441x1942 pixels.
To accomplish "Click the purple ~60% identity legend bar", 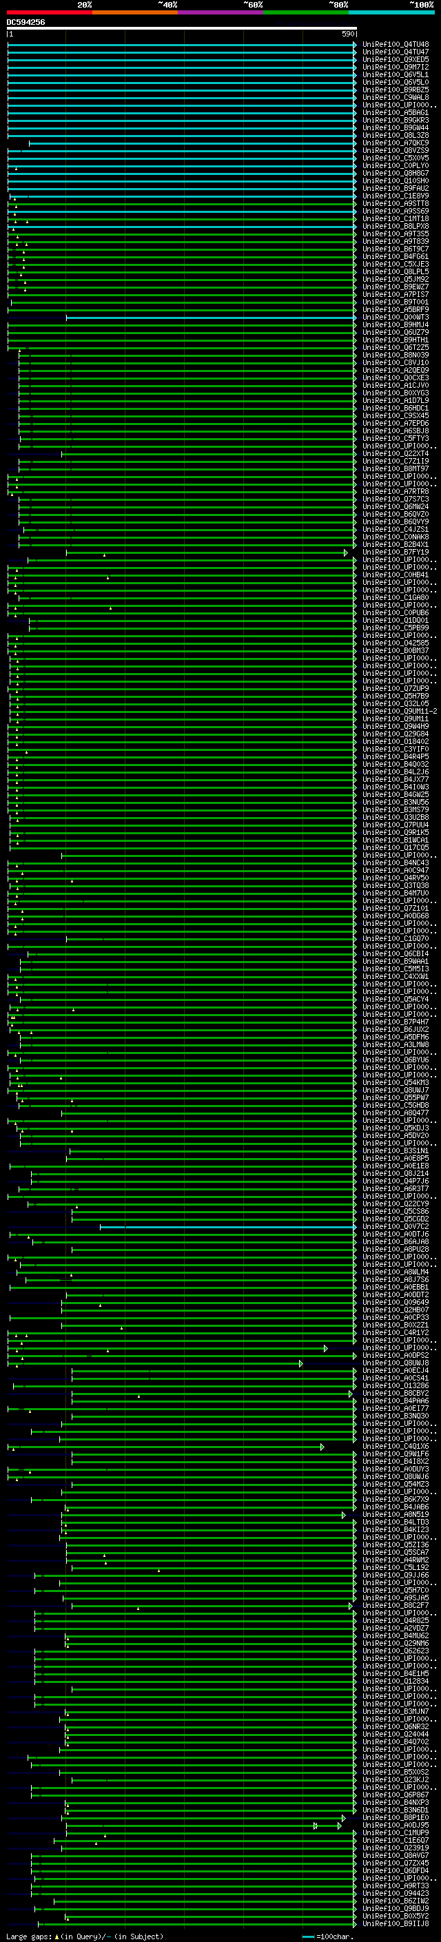I will 220,12.
